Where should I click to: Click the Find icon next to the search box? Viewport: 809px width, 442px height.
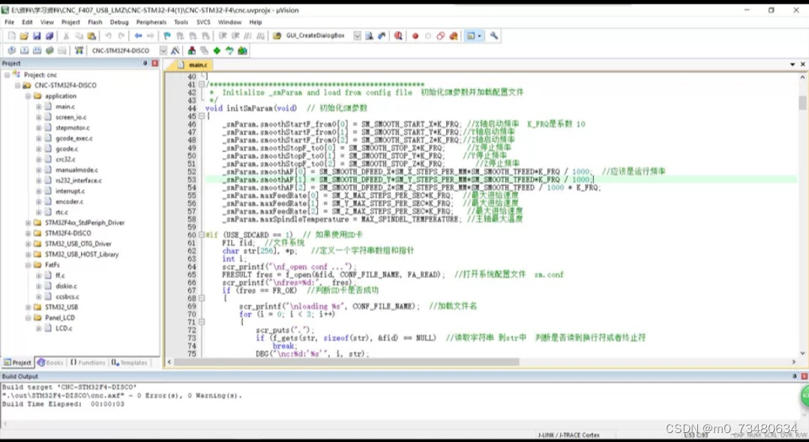[x=369, y=36]
